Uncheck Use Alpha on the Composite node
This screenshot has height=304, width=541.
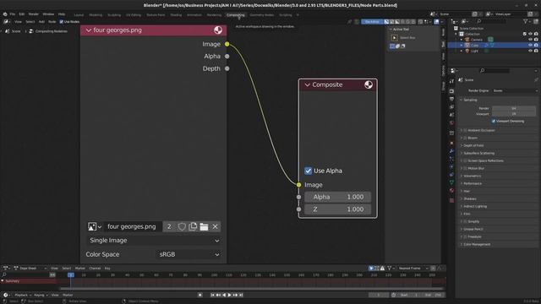(x=308, y=171)
